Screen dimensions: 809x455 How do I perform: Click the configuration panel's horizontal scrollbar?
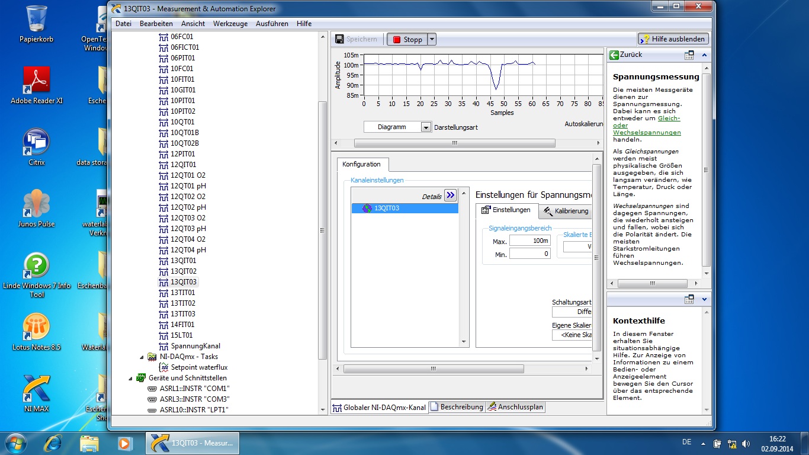(x=434, y=369)
